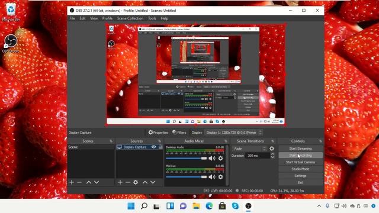Mute Desktop Audio speaker icon
This screenshot has height=213, width=379.
point(212,158)
